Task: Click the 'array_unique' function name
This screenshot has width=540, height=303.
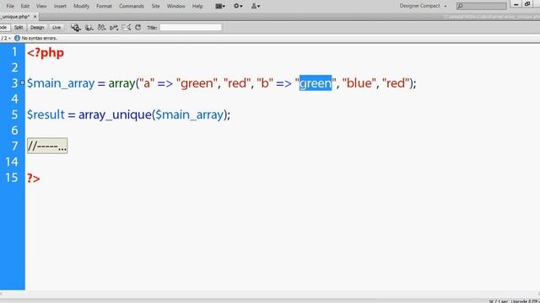Action: tap(115, 114)
